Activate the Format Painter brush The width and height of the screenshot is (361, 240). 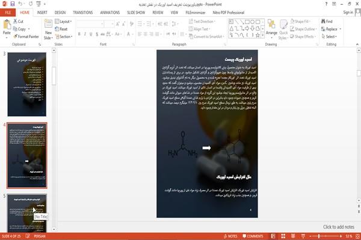pos(26,37)
